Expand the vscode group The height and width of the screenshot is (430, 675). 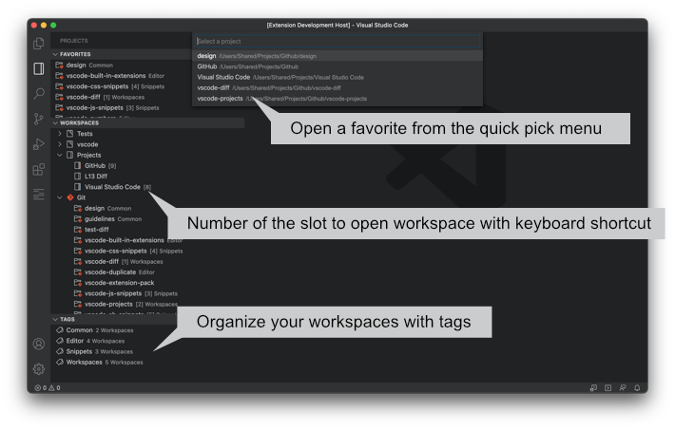click(60, 144)
